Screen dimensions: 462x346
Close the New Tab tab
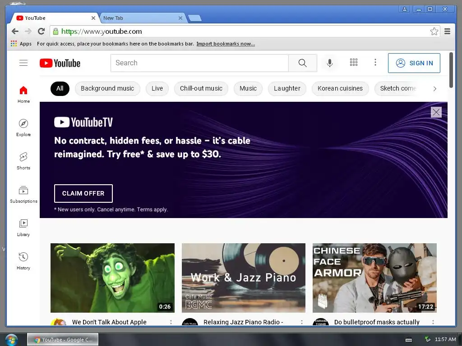point(180,18)
